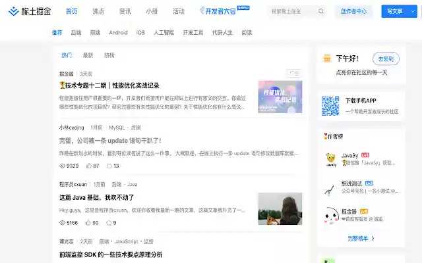The height and width of the screenshot is (263, 422).
Task: Select the 后端 category tab
Action: pos(76,32)
